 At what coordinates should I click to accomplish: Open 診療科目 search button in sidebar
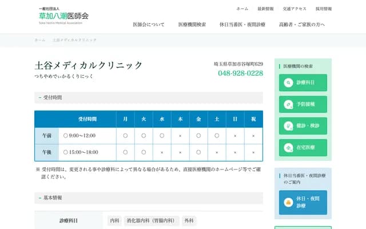303,82
